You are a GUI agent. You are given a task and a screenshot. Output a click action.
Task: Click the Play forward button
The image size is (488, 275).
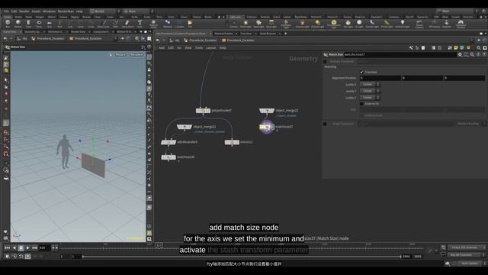(x=27, y=247)
